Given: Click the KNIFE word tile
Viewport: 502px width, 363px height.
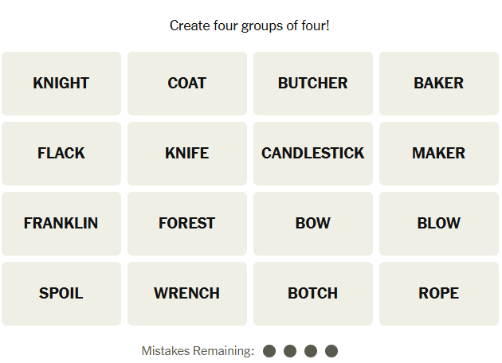Looking at the screenshot, I should pyautogui.click(x=187, y=154).
